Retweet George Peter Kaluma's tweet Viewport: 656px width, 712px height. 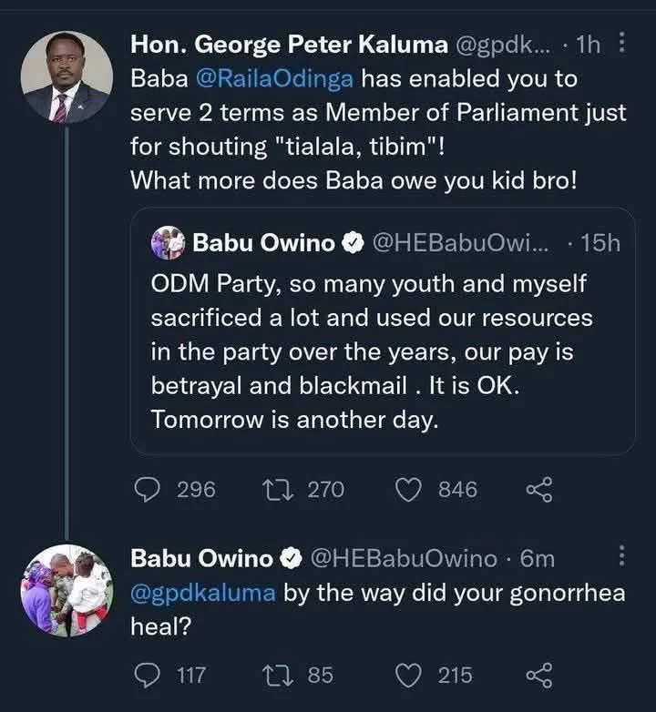[x=273, y=489]
